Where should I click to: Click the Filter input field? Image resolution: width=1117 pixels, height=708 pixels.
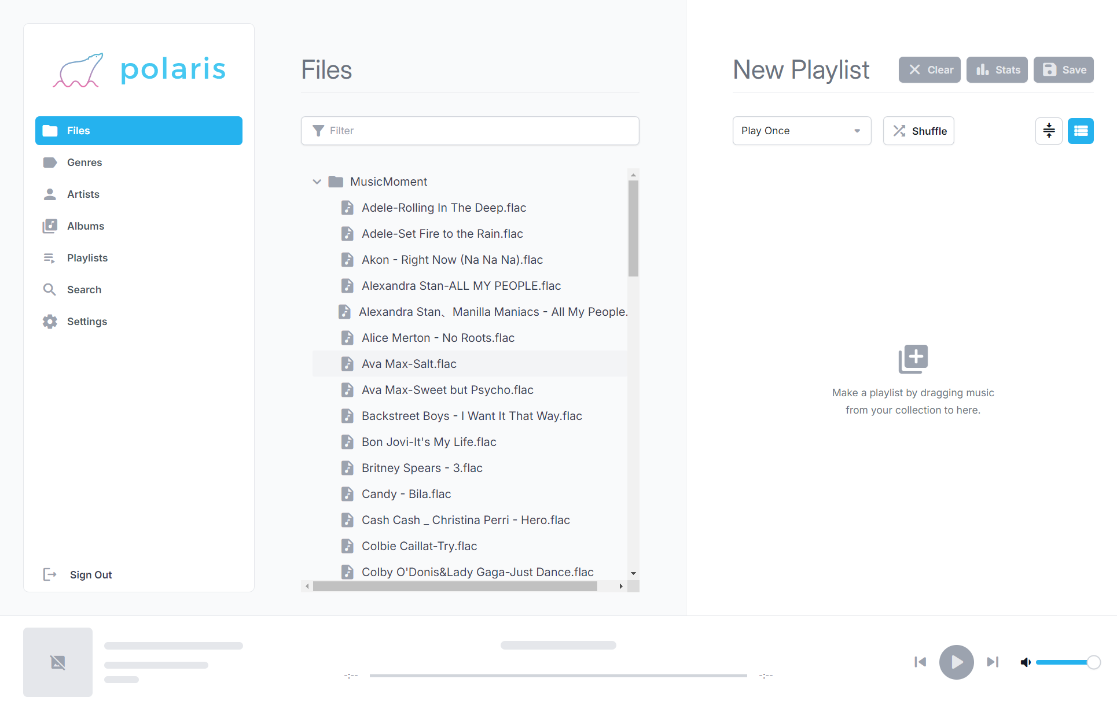470,131
